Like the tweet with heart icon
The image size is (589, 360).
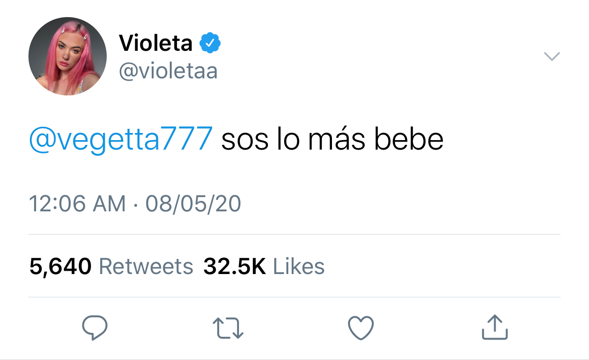361,328
